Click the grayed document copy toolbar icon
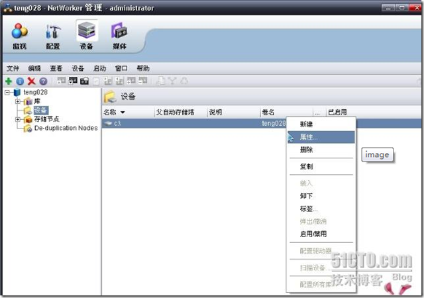 coord(161,81)
